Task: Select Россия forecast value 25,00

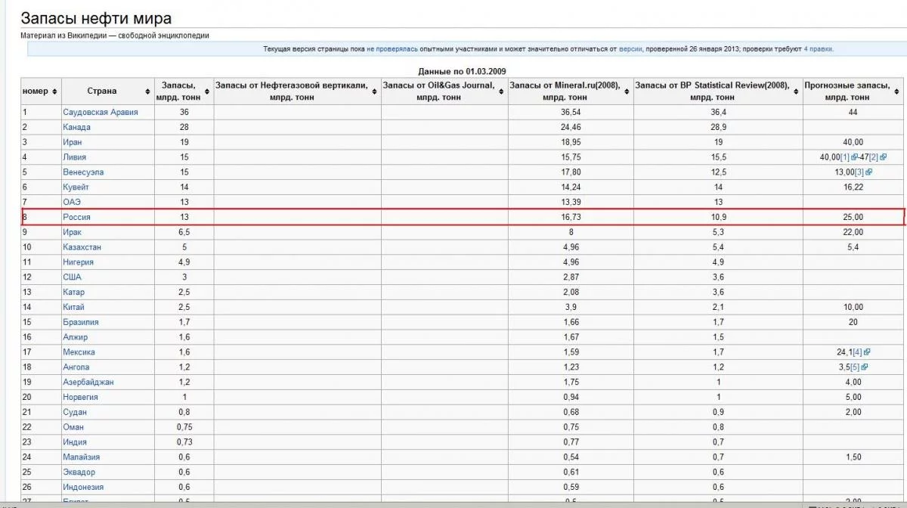Action: 853,217
